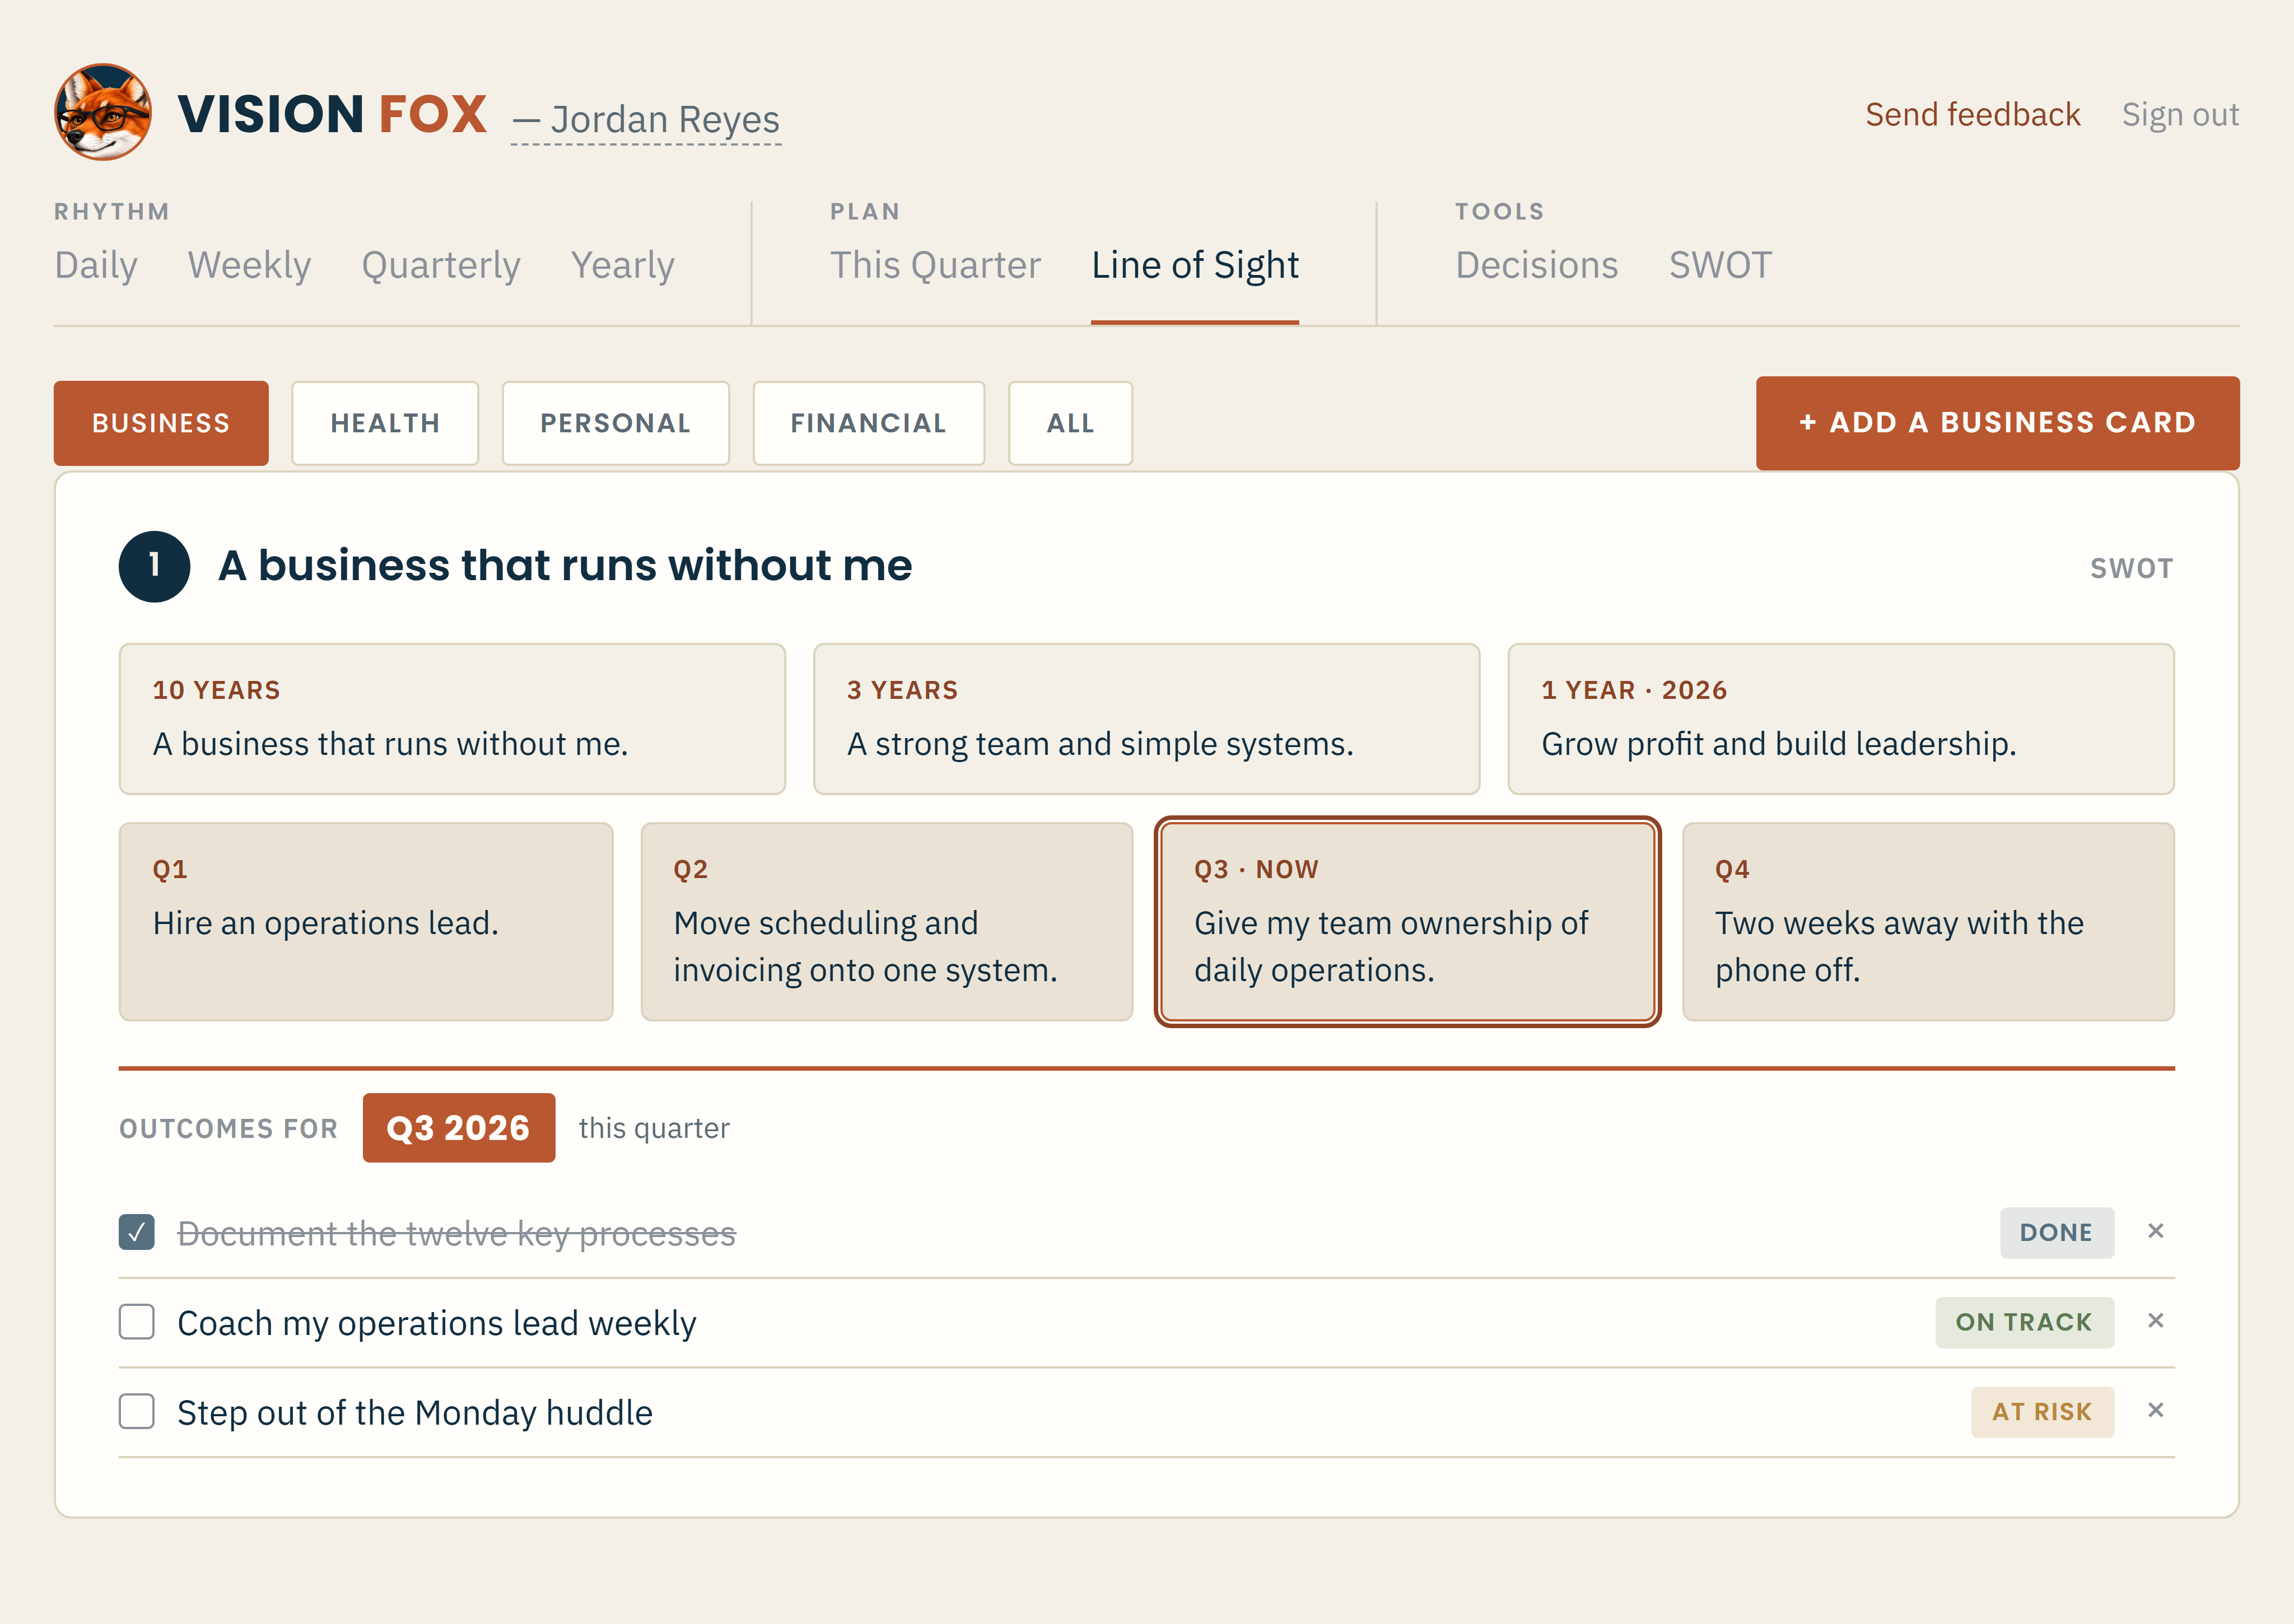Go to the Quarterly tab
This screenshot has width=2294, height=1624.
tap(441, 265)
